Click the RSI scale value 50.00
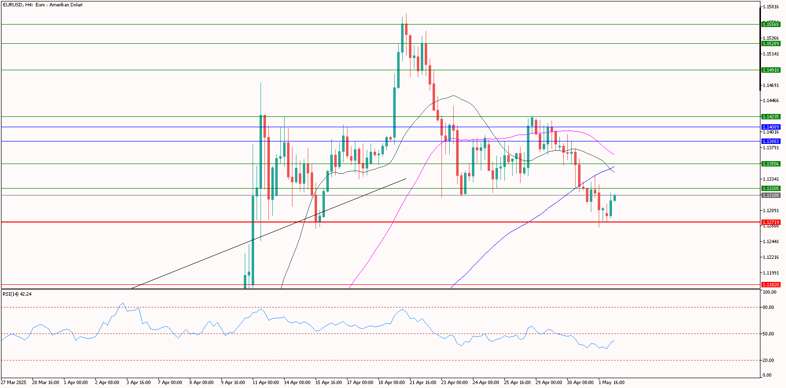 click(768, 334)
